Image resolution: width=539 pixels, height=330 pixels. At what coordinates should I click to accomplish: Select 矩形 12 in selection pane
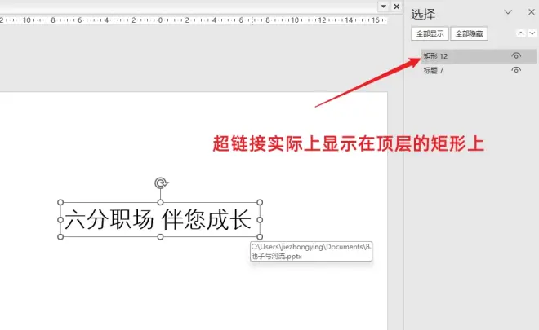click(479, 56)
